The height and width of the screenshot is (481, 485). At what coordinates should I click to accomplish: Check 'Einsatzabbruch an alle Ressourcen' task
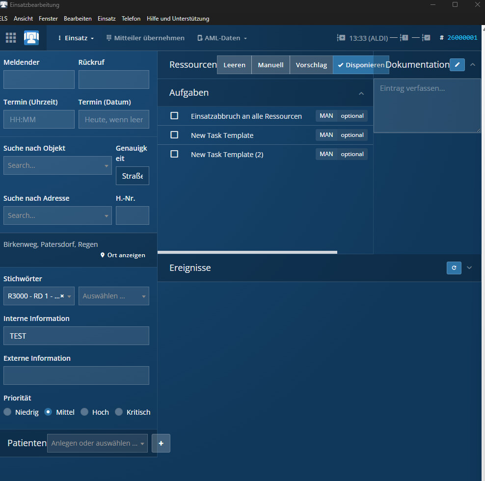[x=174, y=116]
